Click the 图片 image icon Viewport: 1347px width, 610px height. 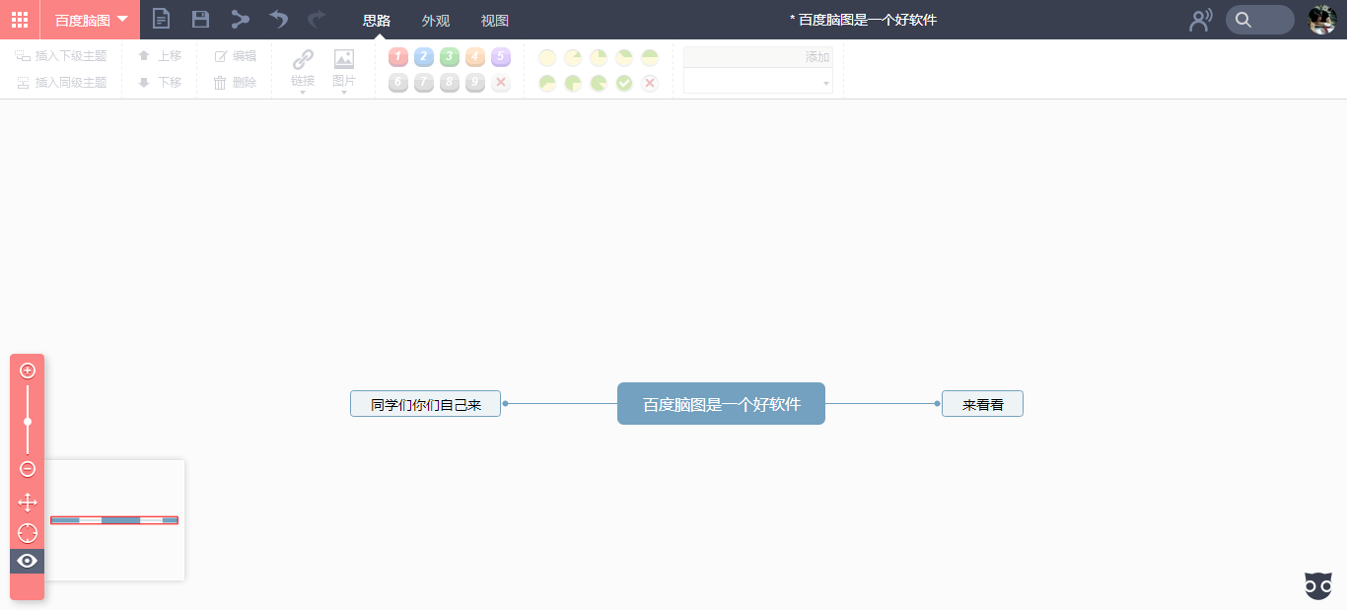[344, 59]
